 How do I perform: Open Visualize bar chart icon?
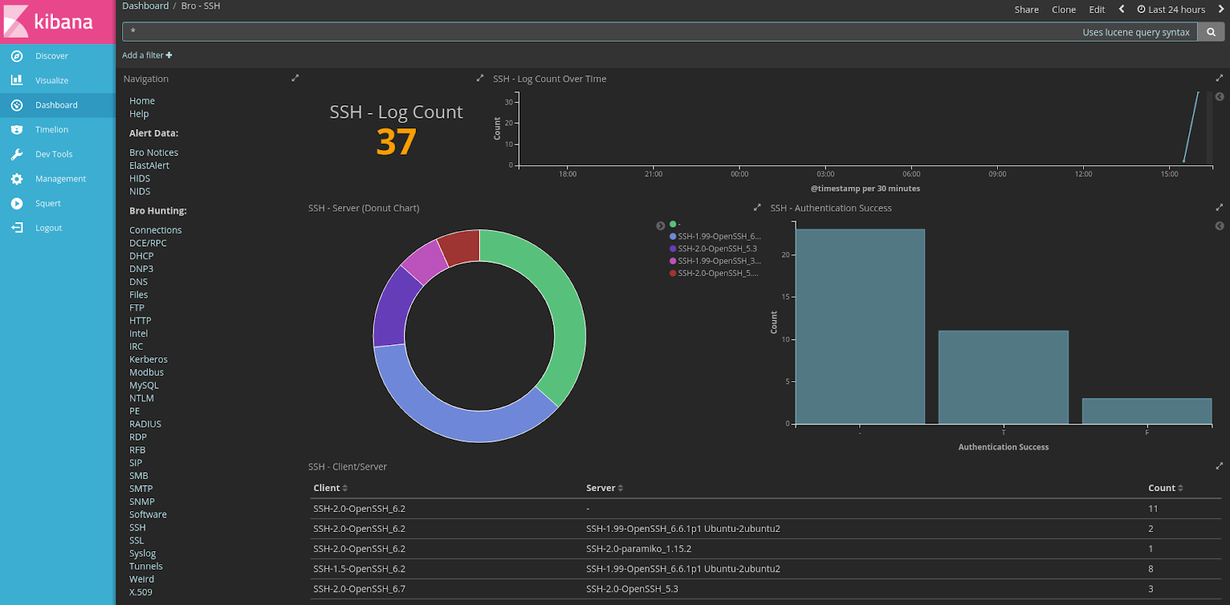coord(17,80)
